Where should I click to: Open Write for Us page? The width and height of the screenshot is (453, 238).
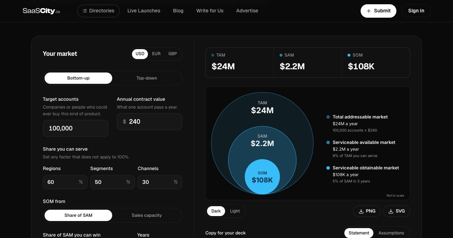pos(210,11)
